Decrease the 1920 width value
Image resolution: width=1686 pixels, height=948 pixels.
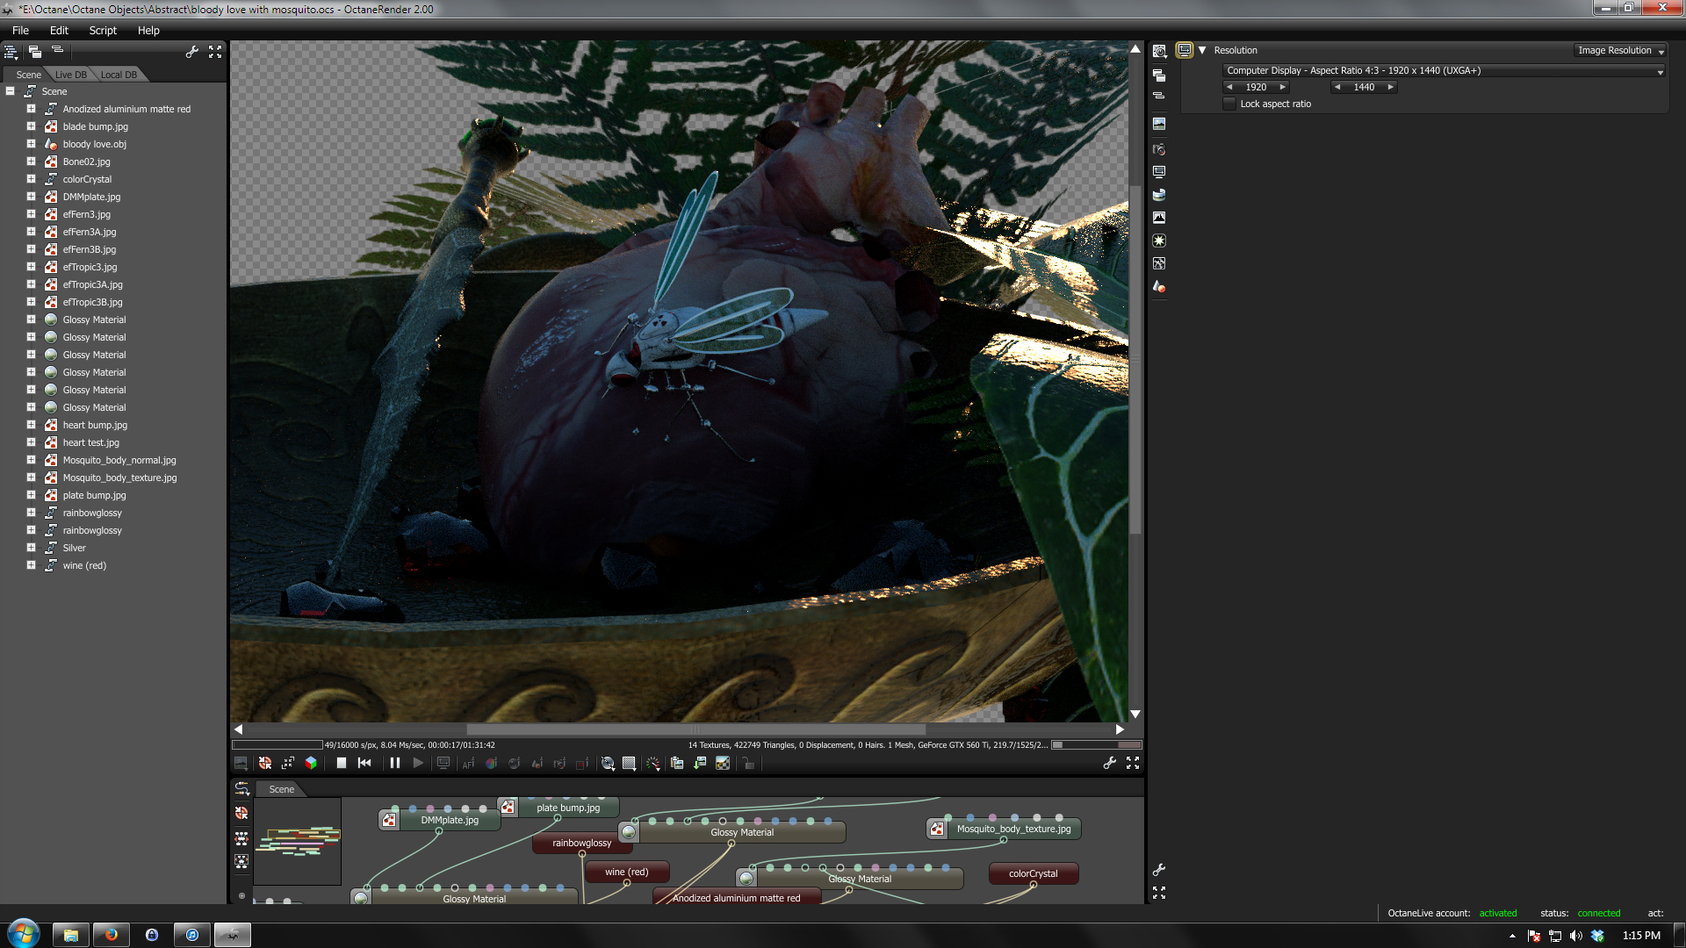point(1230,87)
